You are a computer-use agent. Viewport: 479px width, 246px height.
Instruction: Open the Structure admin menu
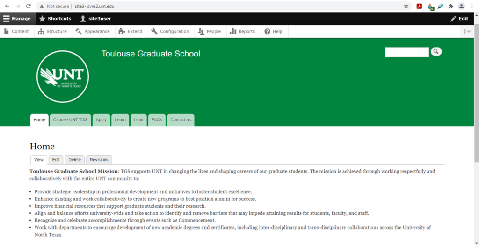point(52,31)
